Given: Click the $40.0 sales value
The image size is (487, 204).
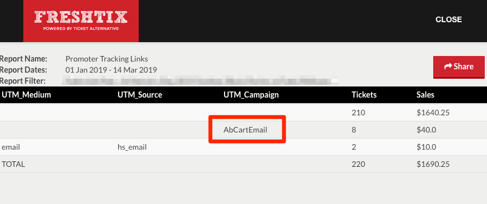Looking at the screenshot, I should coord(427,130).
